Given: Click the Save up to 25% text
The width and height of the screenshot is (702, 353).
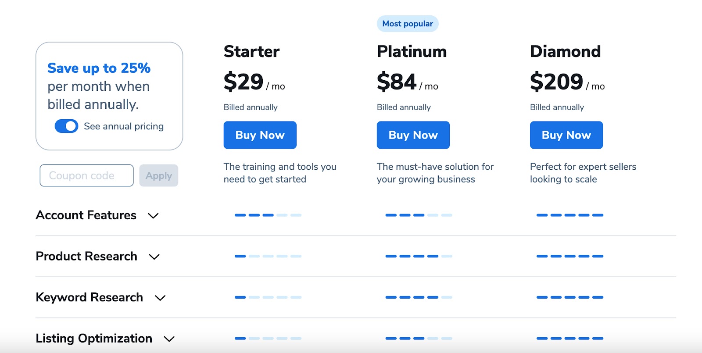Looking at the screenshot, I should 99,68.
